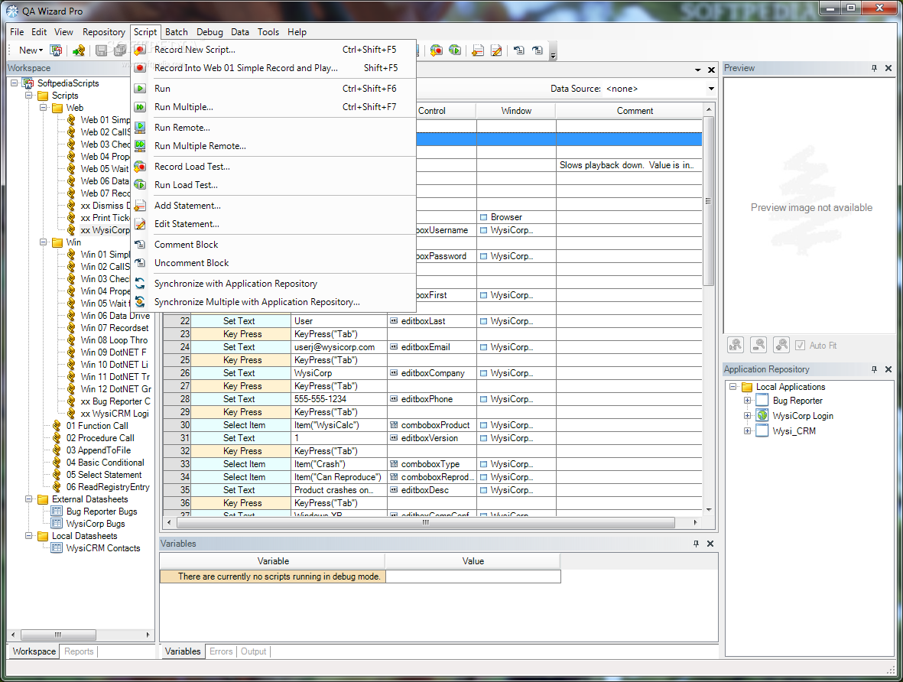Expand the WysiCorp Login application node
The width and height of the screenshot is (903, 682).
[x=748, y=415]
